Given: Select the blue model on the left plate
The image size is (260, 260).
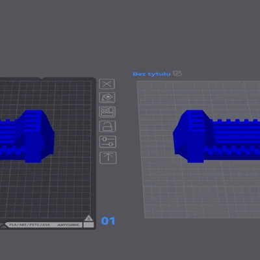Looking at the screenshot, I should [x=27, y=136].
